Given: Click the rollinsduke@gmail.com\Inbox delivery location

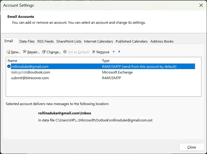Looking at the screenshot, I should pos(65,113).
